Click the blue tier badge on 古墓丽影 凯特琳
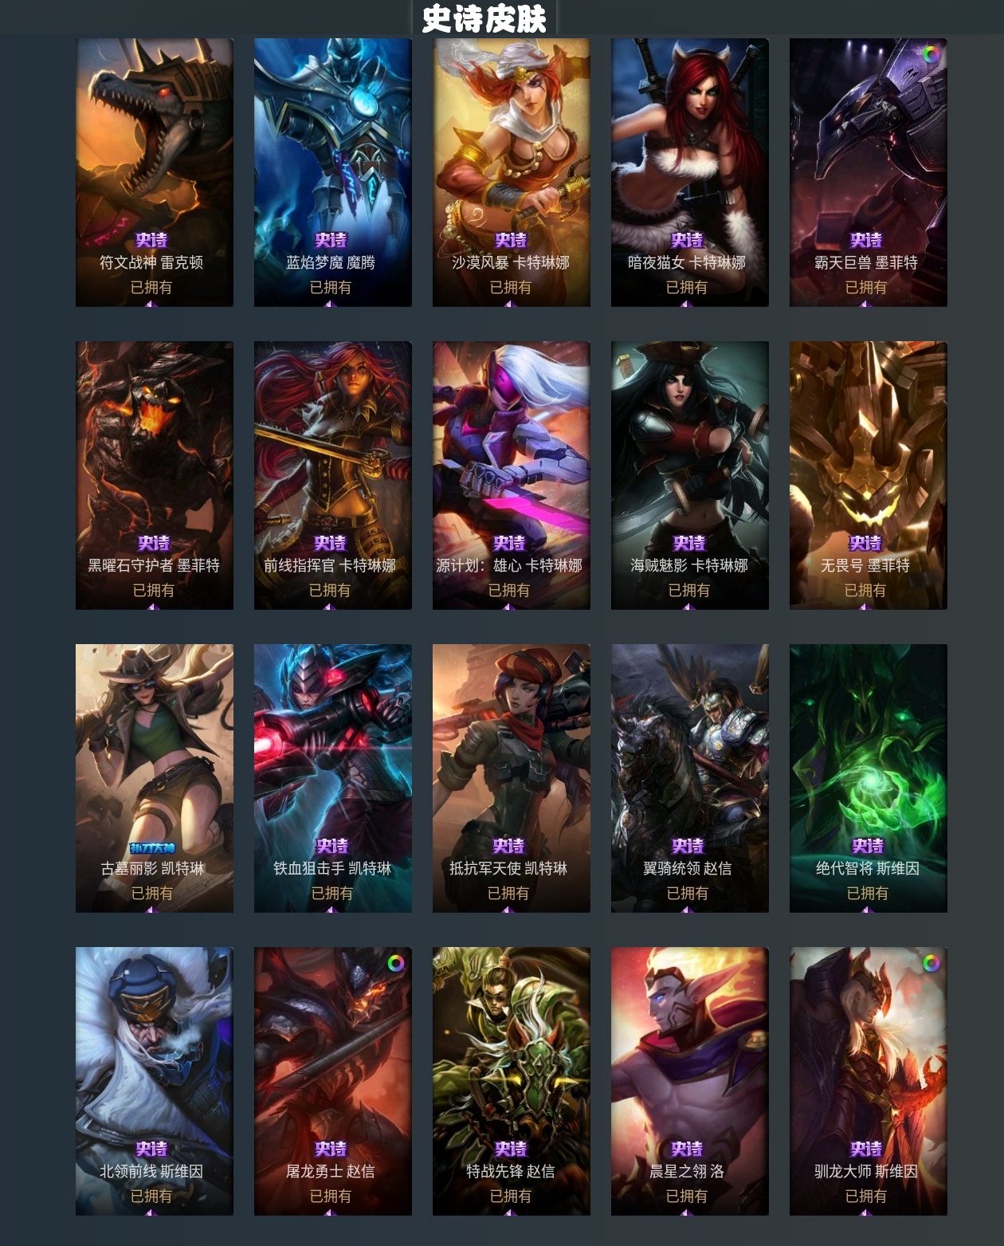This screenshot has width=1004, height=1246. 152,847
